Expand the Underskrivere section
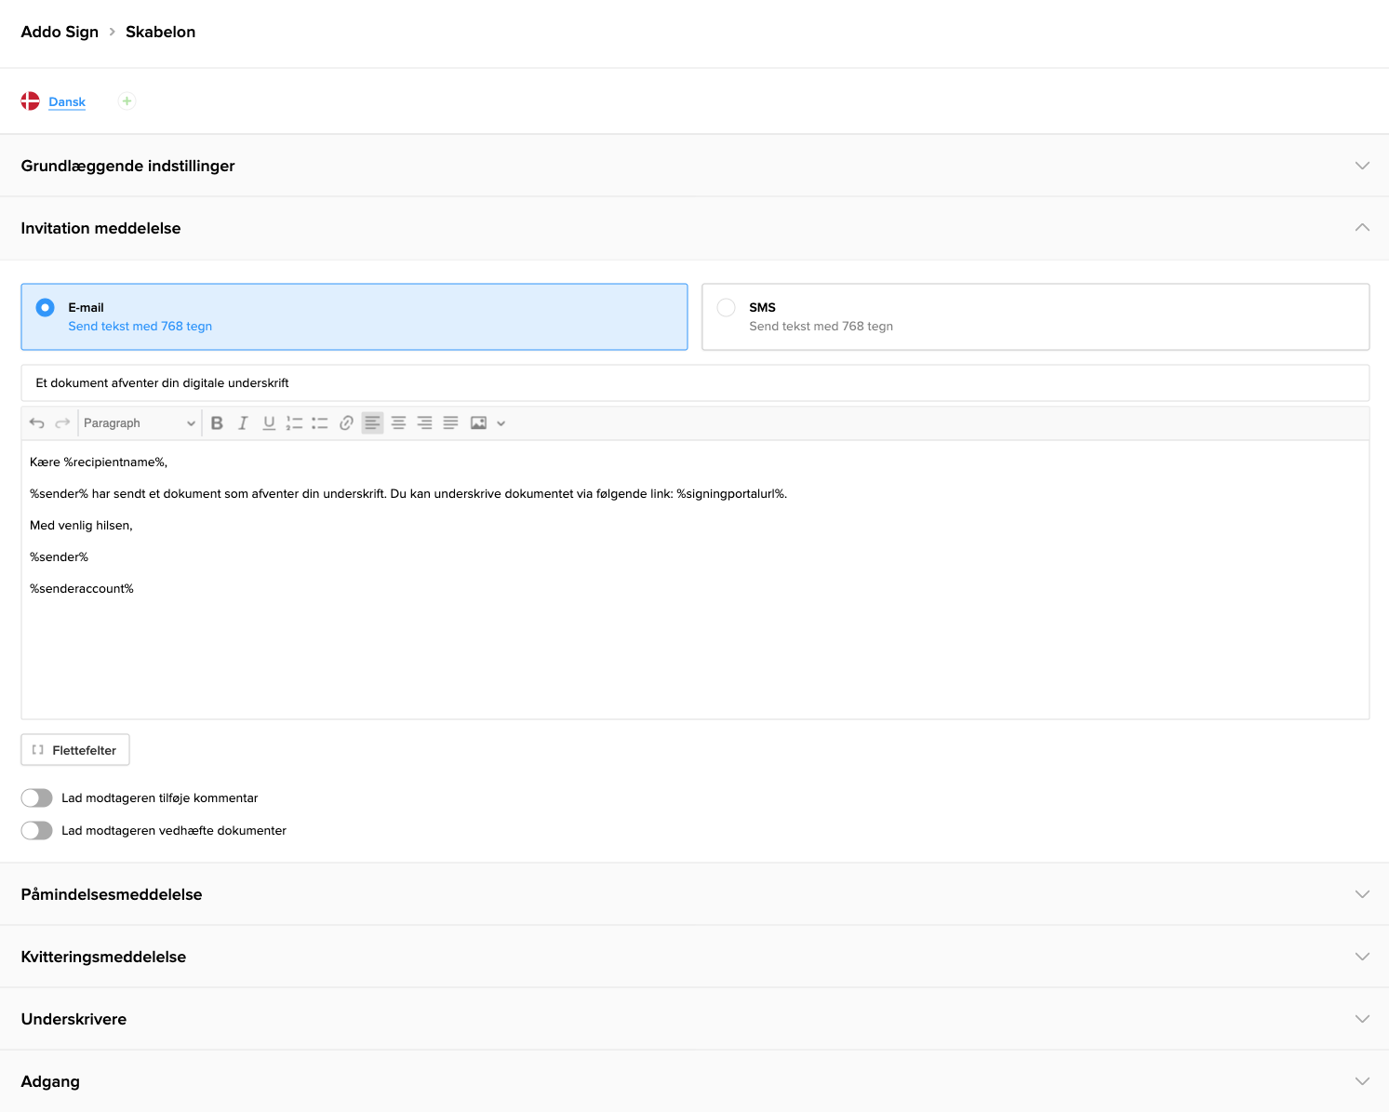1389x1112 pixels. (x=1362, y=1018)
